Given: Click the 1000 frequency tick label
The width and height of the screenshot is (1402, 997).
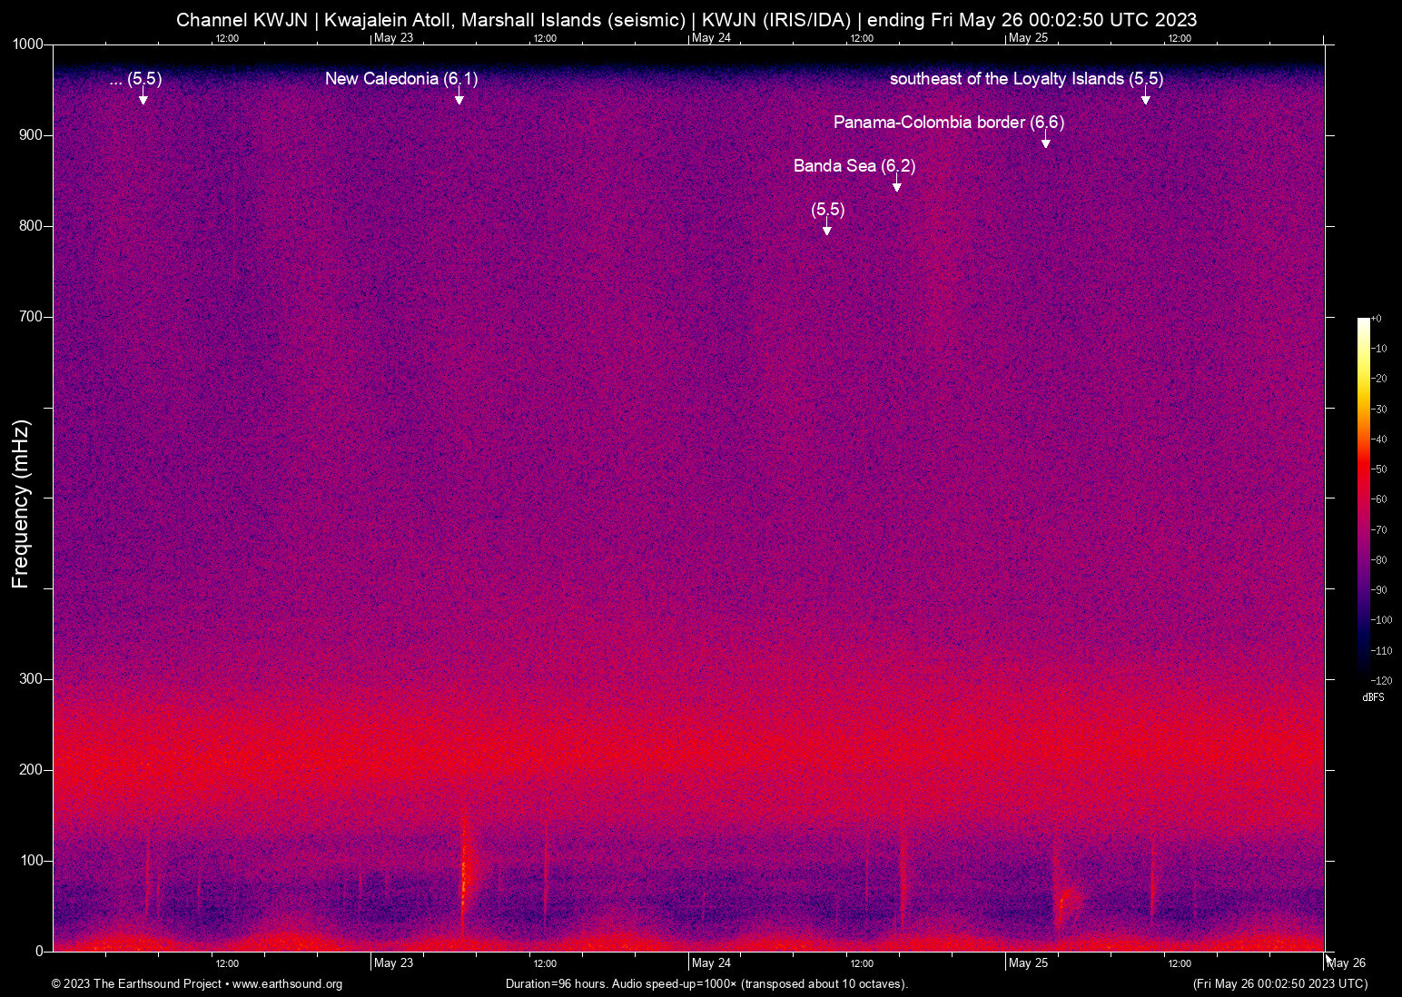Looking at the screenshot, I should click(27, 42).
